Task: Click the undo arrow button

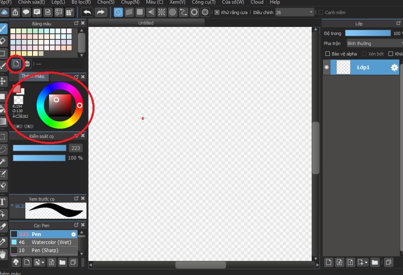Action: 87,12
